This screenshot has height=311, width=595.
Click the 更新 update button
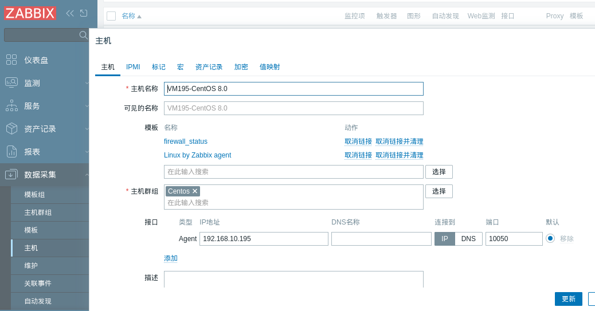(x=568, y=299)
